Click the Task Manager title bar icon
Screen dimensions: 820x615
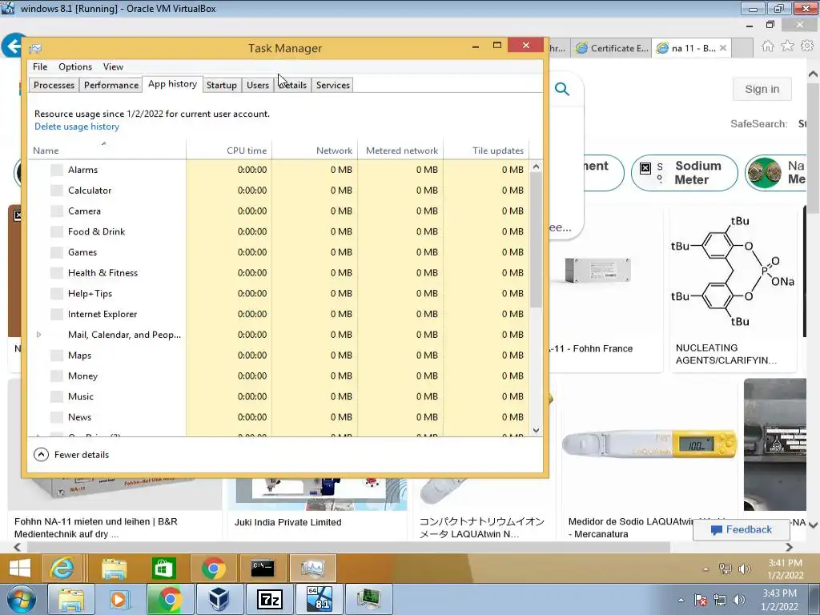point(35,49)
